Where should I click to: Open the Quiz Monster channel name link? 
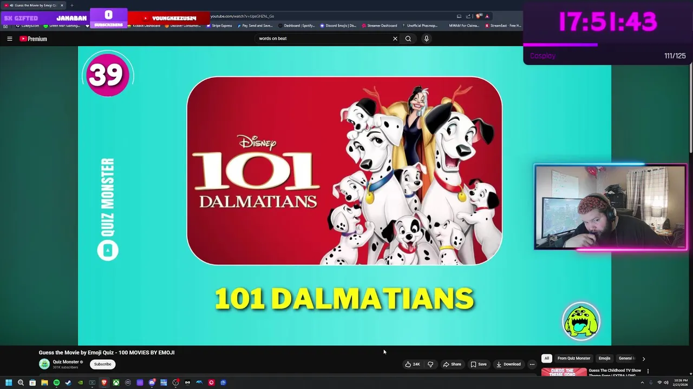point(66,362)
